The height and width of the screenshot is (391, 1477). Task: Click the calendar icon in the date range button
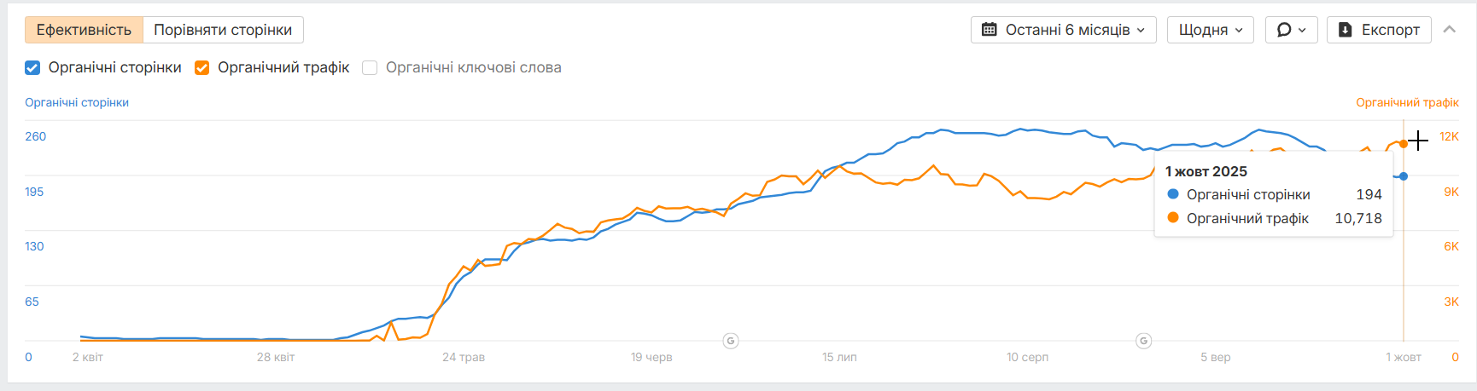(x=989, y=30)
